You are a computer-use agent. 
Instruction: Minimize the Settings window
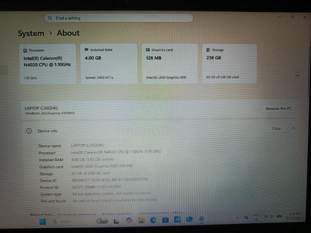(280, 17)
